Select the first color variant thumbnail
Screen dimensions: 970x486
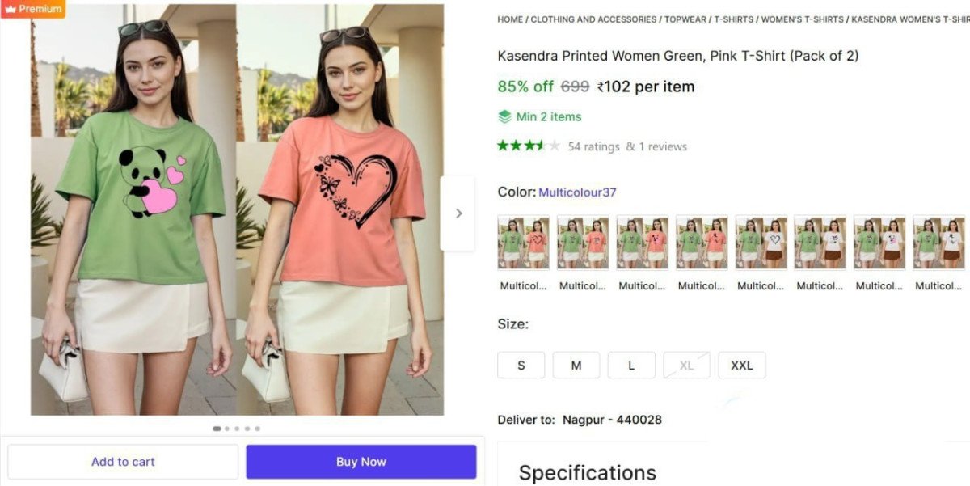tap(523, 242)
